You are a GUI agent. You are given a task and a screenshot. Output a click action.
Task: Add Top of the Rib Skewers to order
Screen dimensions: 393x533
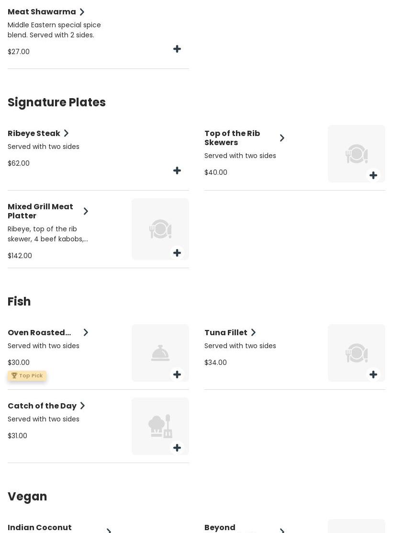(373, 176)
